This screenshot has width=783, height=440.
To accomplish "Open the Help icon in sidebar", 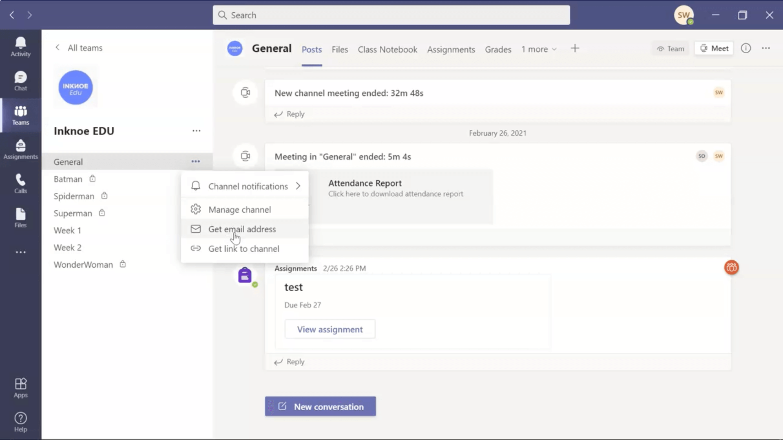I will tap(20, 421).
